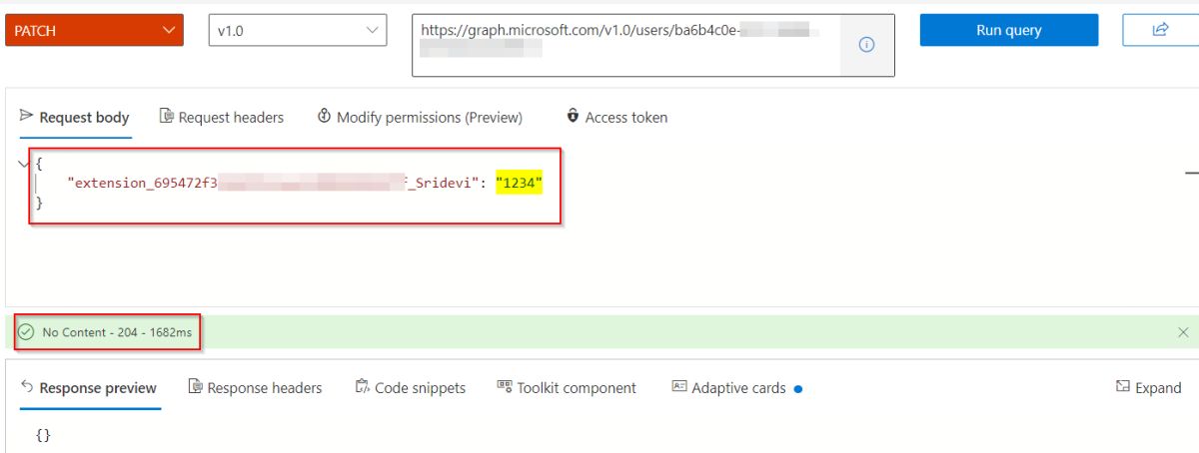Image resolution: width=1199 pixels, height=453 pixels.
Task: Click the Toolkit component icon
Action: [505, 387]
